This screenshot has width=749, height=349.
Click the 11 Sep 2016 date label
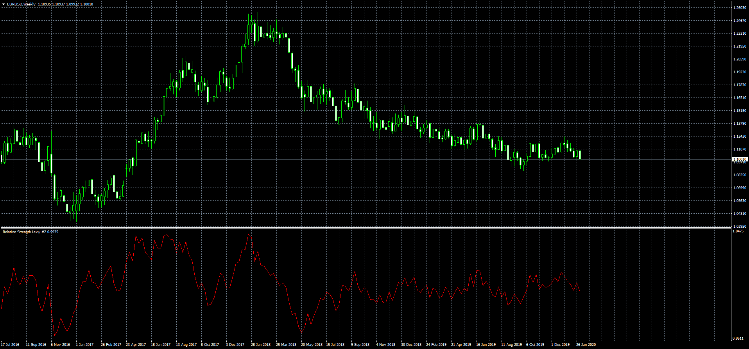[x=36, y=345]
